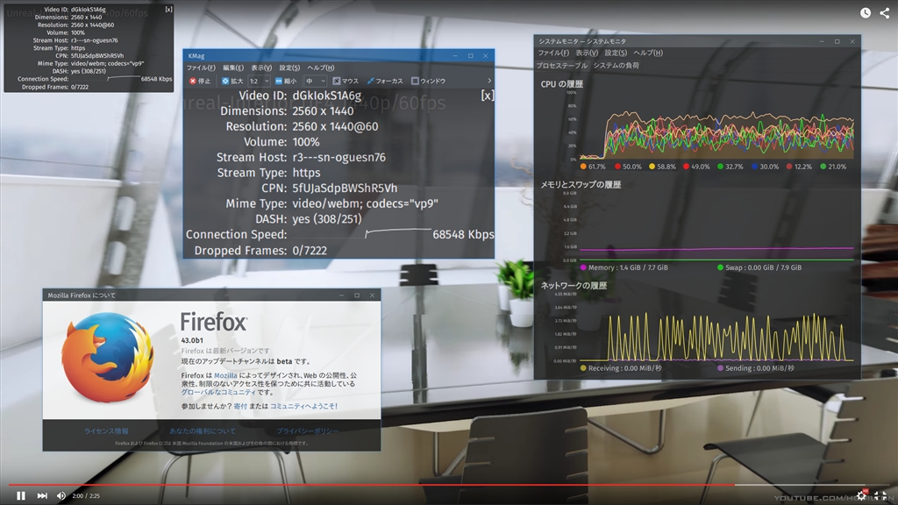Click the Firefox logo image
Screen dimensions: 898x505
pos(107,358)
